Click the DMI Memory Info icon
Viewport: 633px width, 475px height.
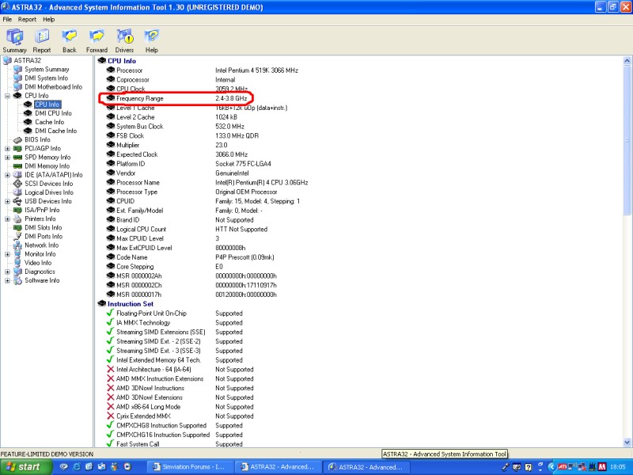click(x=17, y=166)
